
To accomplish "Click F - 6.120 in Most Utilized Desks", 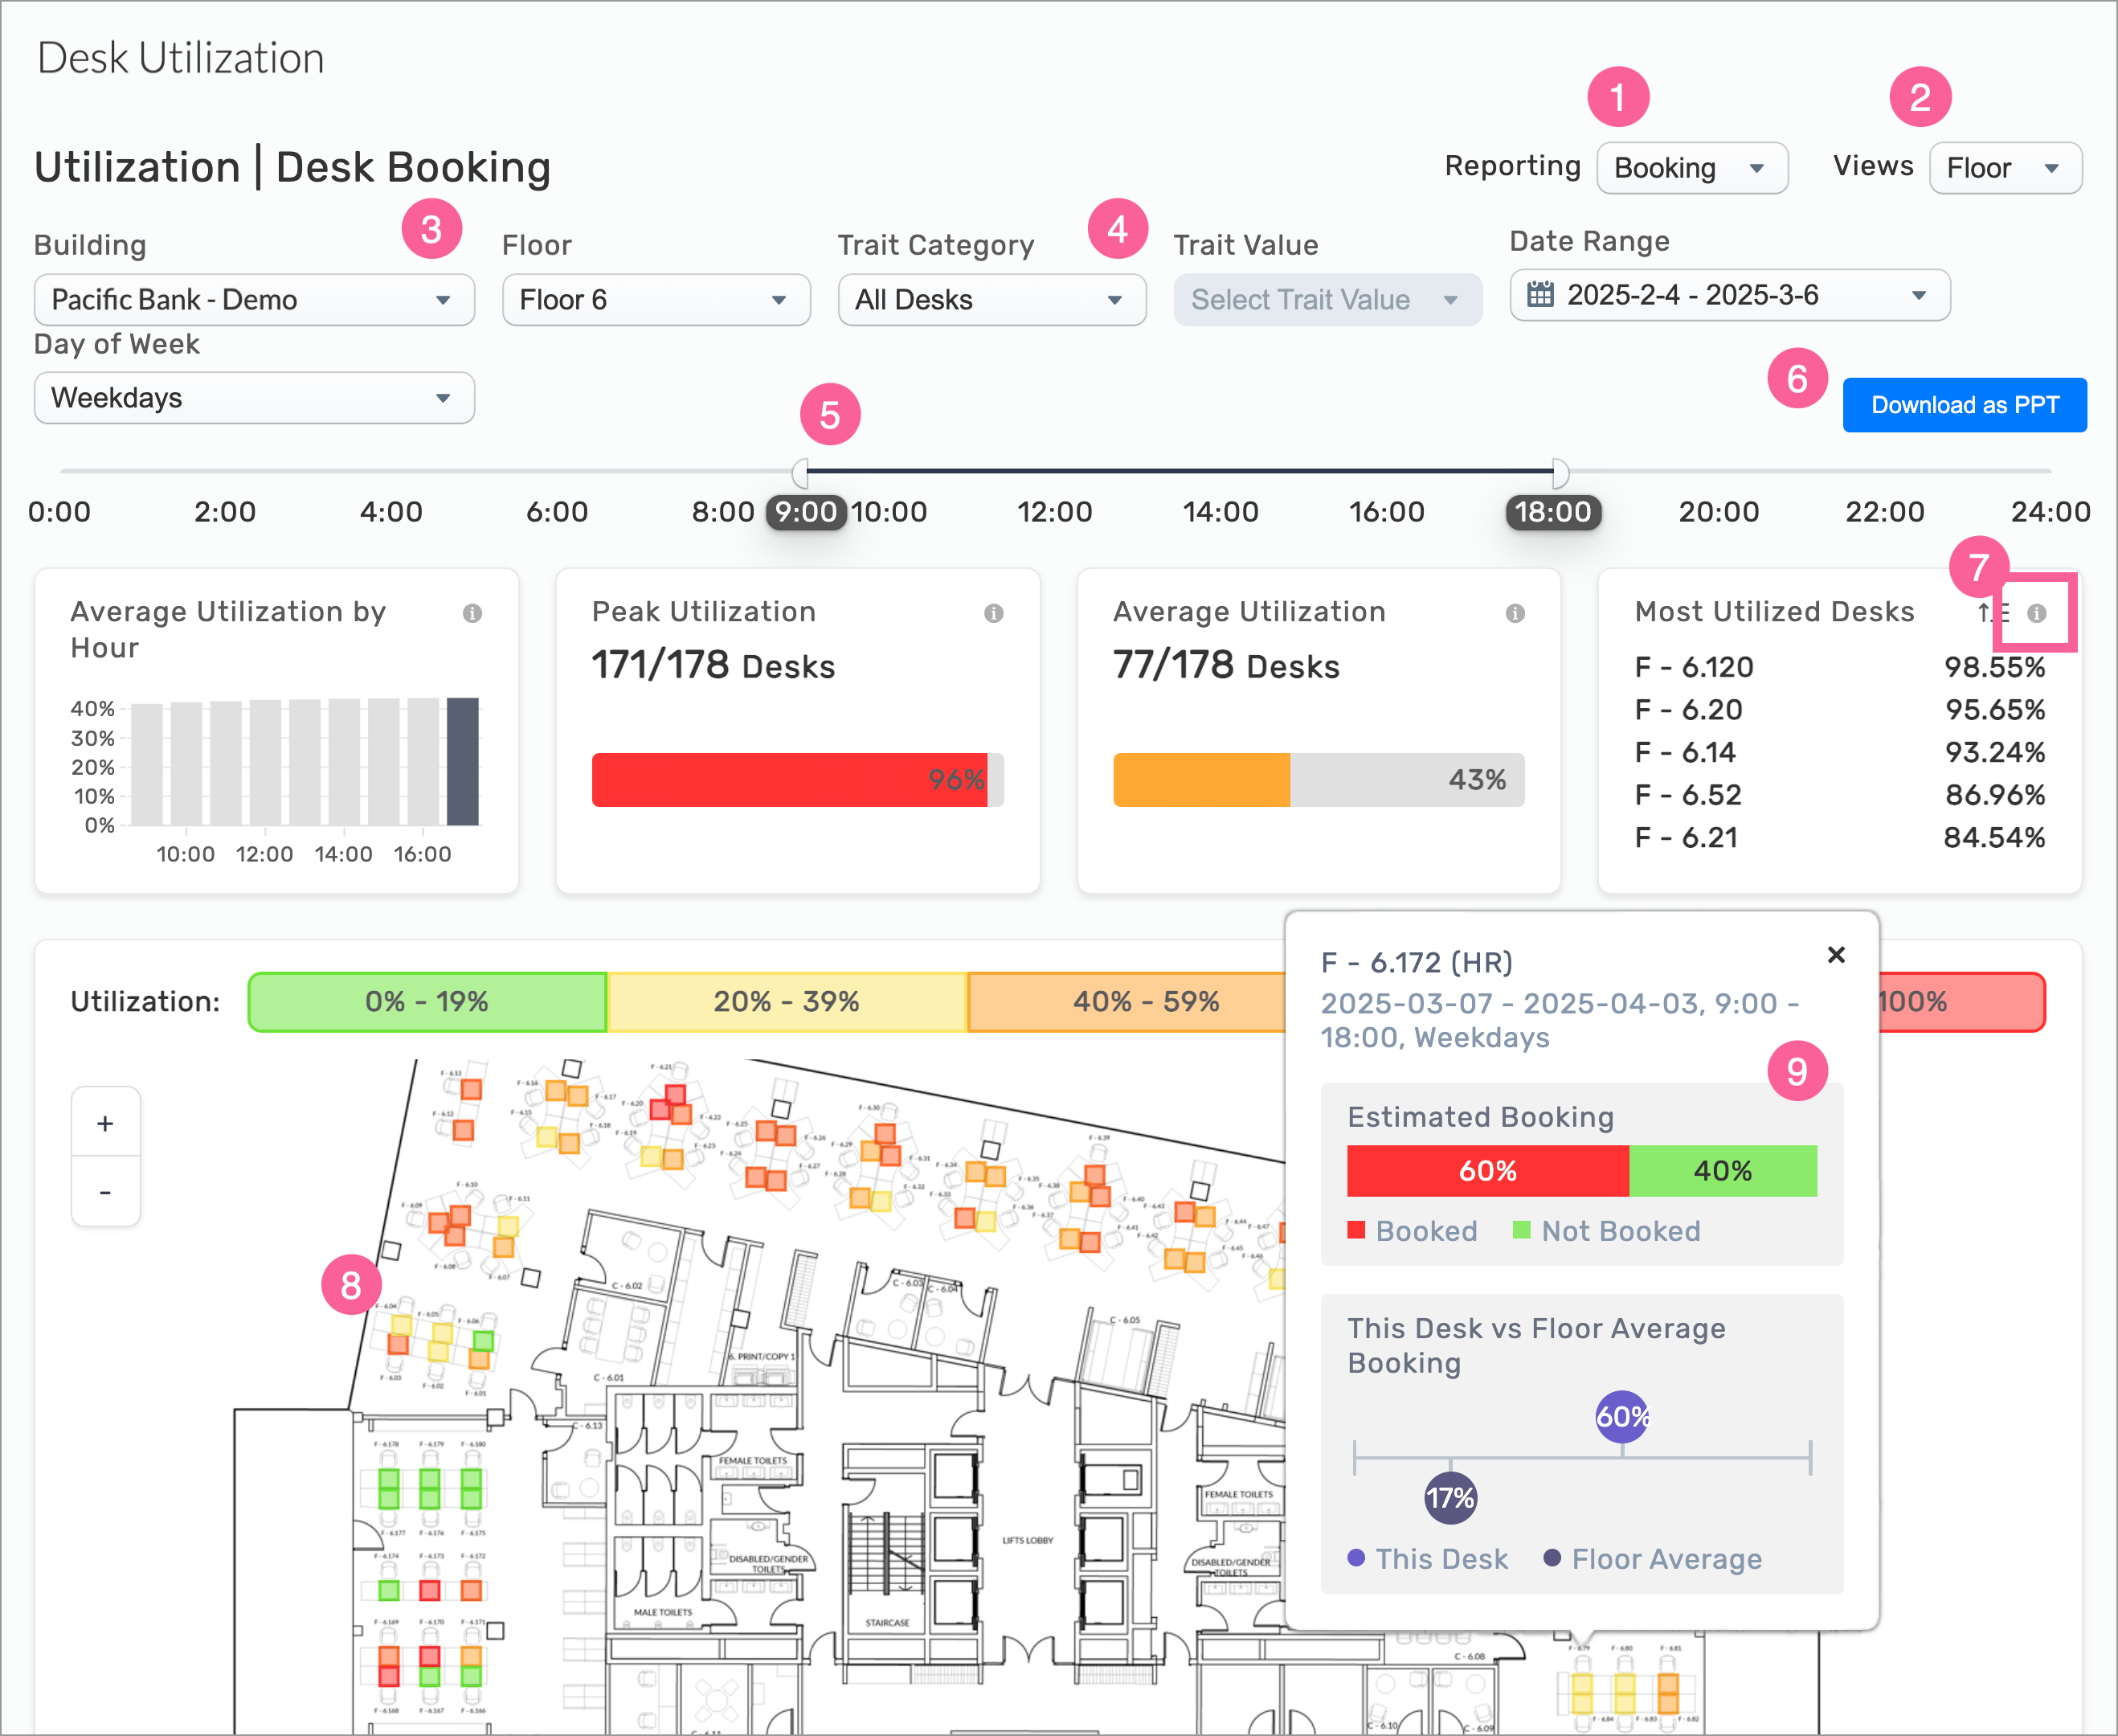I will (x=1693, y=667).
